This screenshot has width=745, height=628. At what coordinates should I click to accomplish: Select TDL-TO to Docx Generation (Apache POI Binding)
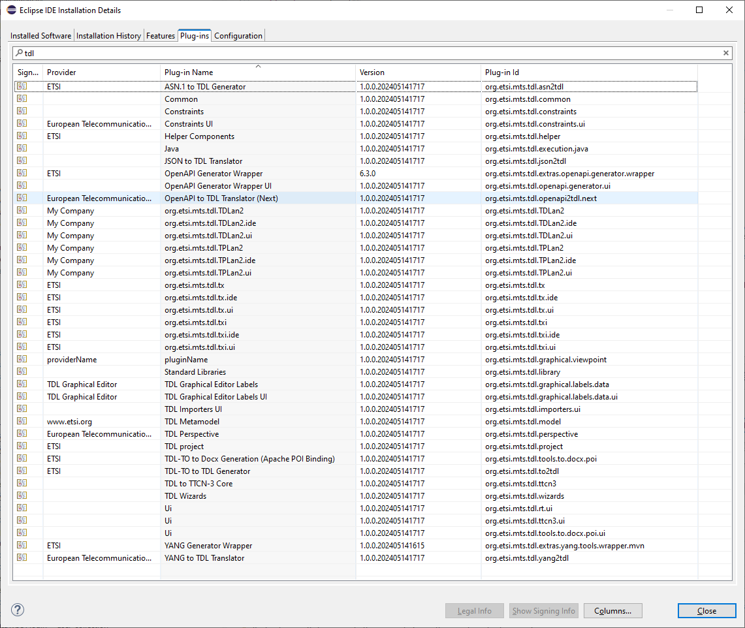(x=249, y=459)
